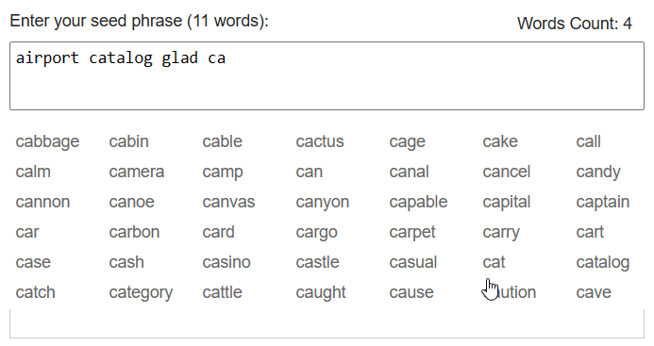
Task: Pick 'camera' from the word list
Action: click(x=137, y=172)
